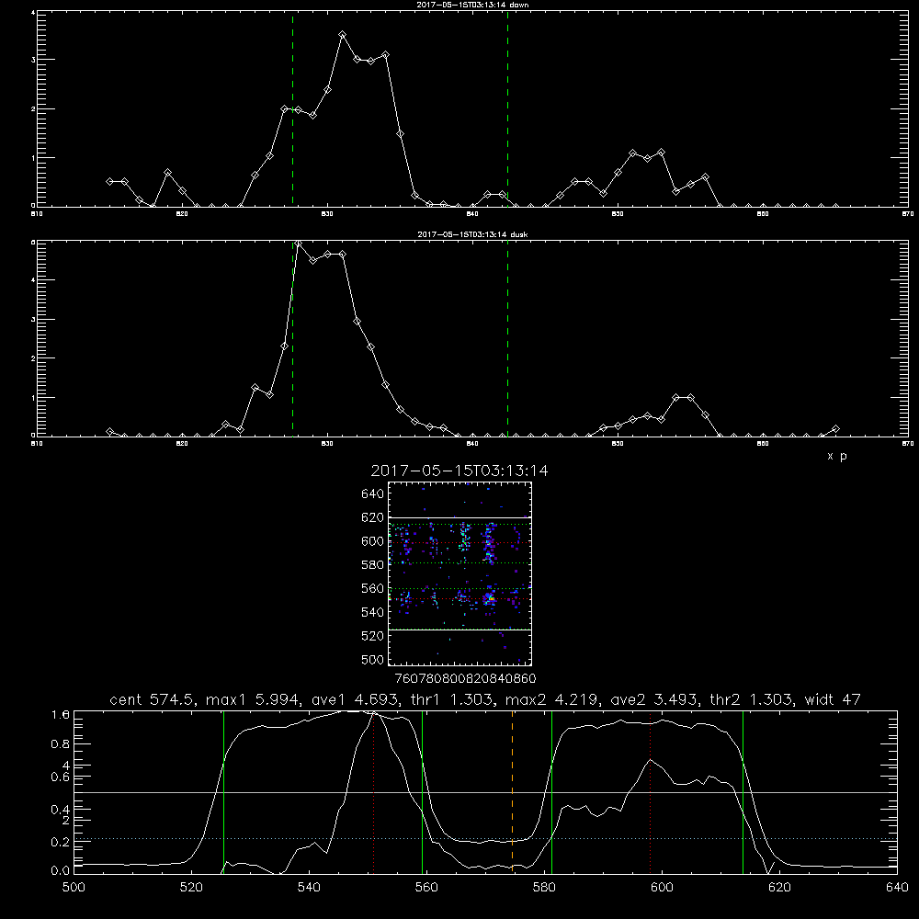The height and width of the screenshot is (919, 919).
Task: Click the blue dotted threshold line in bottom plot
Action: [485, 839]
